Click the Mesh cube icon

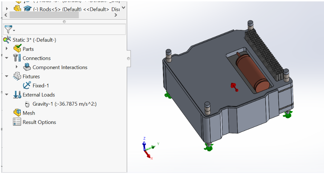pyautogui.click(x=17, y=113)
